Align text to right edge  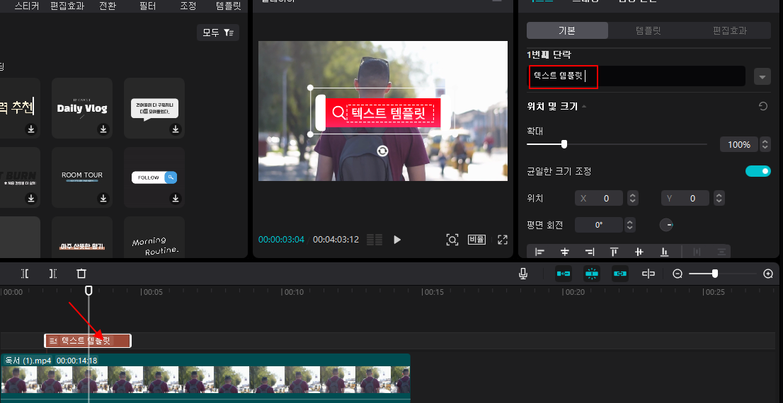click(x=590, y=252)
